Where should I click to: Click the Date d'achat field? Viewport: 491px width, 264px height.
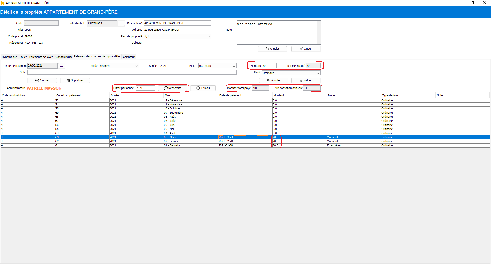coord(102,23)
